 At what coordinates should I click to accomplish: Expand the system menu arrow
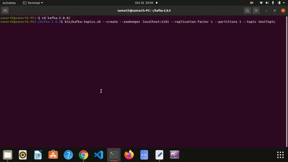click(284, 3)
